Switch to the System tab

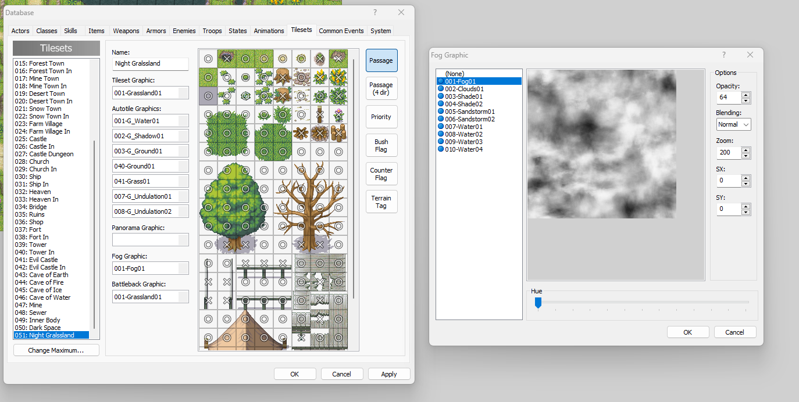point(381,31)
